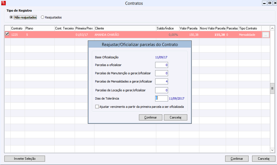Click the scroll up arrow of the grid
Image resolution: width=277 pixels, height=165 pixels.
click(x=272, y=28)
